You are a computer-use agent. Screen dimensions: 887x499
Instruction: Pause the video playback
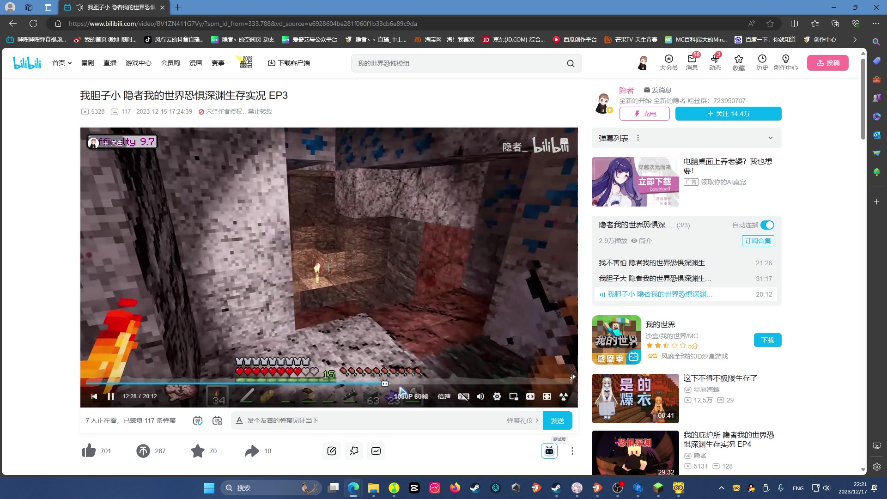(111, 396)
